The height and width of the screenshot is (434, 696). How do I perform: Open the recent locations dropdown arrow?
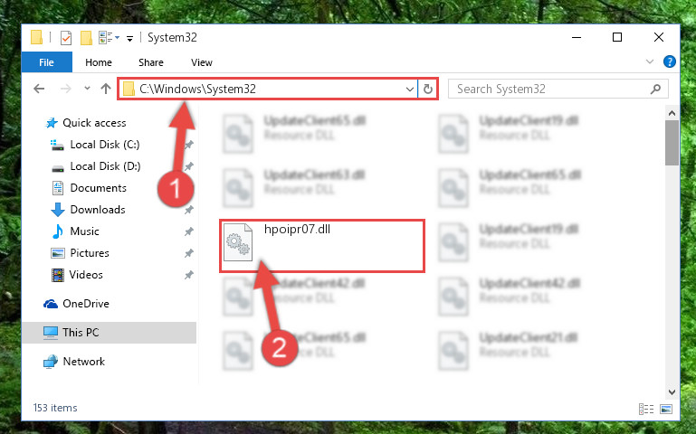pyautogui.click(x=87, y=89)
